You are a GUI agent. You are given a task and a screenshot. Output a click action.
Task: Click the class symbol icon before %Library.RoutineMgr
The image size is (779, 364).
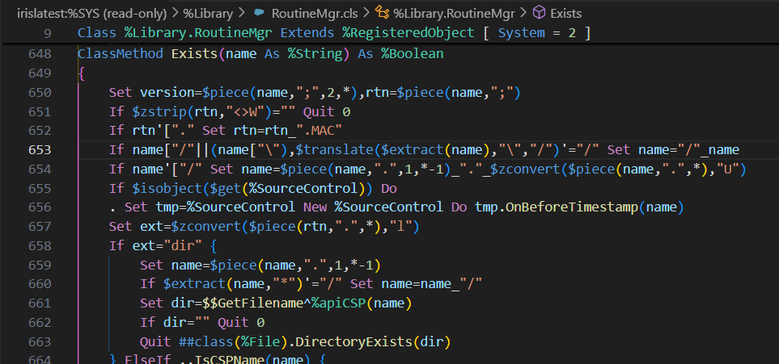point(381,14)
